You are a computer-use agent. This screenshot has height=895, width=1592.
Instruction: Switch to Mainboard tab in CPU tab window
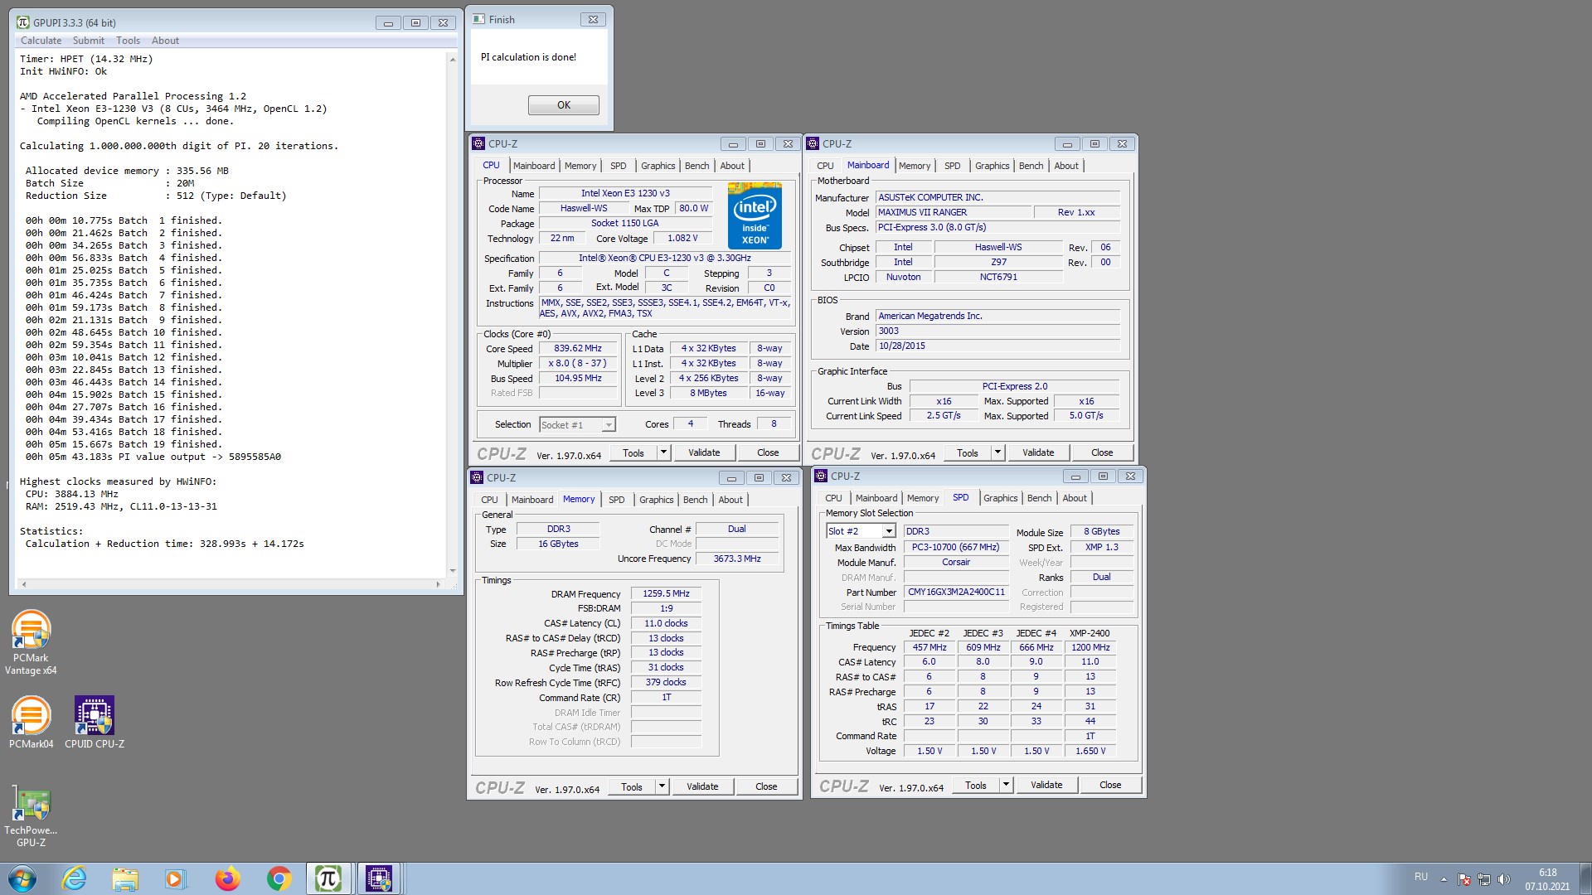coord(534,166)
